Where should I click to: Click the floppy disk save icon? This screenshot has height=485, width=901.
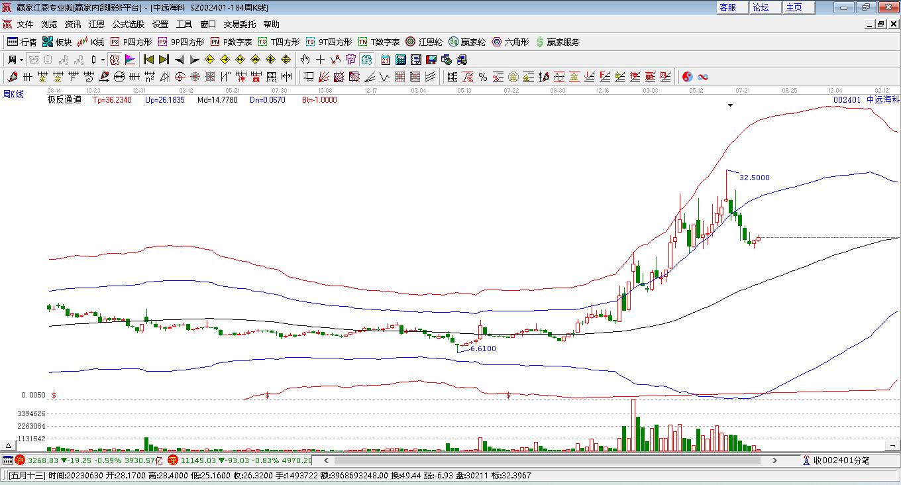[x=431, y=60]
